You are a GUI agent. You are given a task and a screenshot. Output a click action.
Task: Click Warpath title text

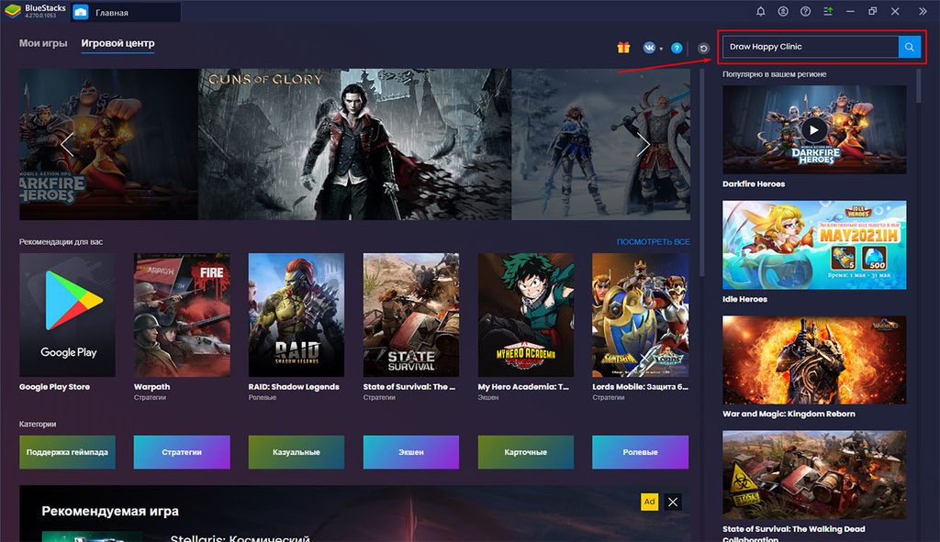coord(151,387)
